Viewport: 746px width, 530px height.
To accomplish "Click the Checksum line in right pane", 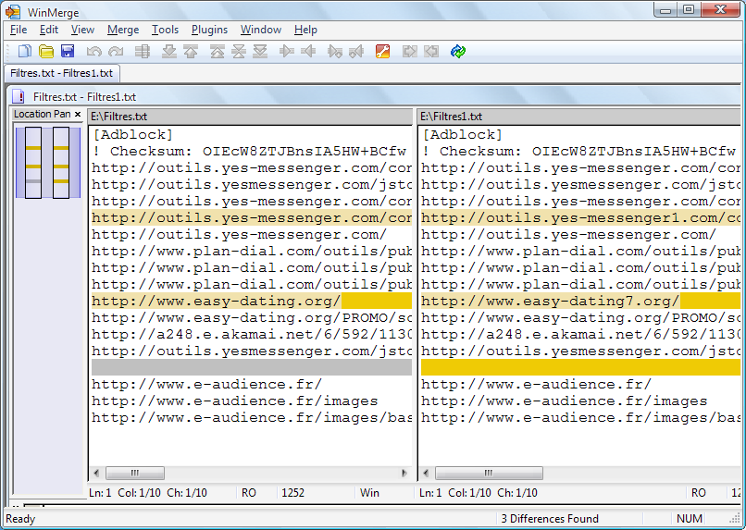I will (579, 151).
